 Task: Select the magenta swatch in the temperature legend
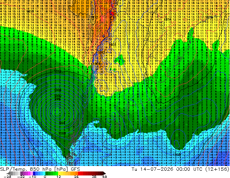point(29,173)
